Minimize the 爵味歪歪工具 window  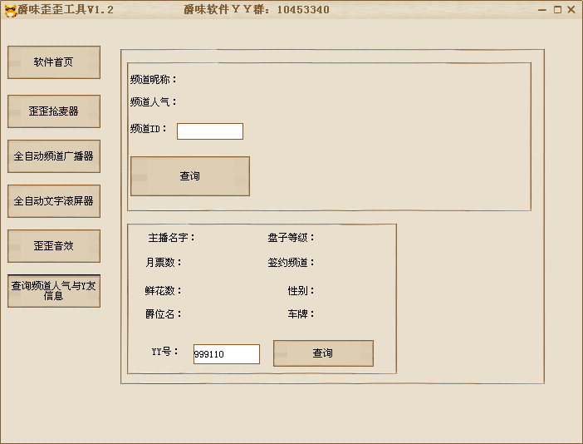(541, 10)
